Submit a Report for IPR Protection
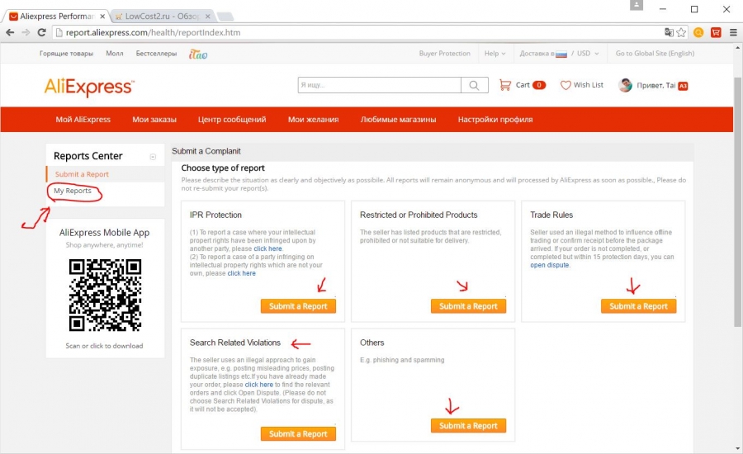The image size is (743, 454). 298,306
